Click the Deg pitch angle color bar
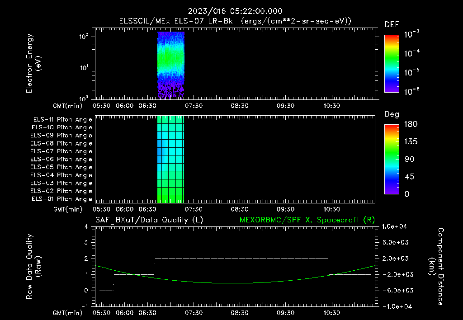The image size is (463, 320). pyautogui.click(x=392, y=159)
